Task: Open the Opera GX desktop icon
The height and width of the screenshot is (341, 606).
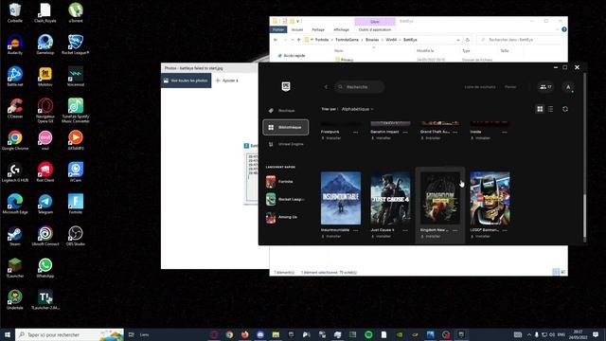Action: tap(45, 111)
